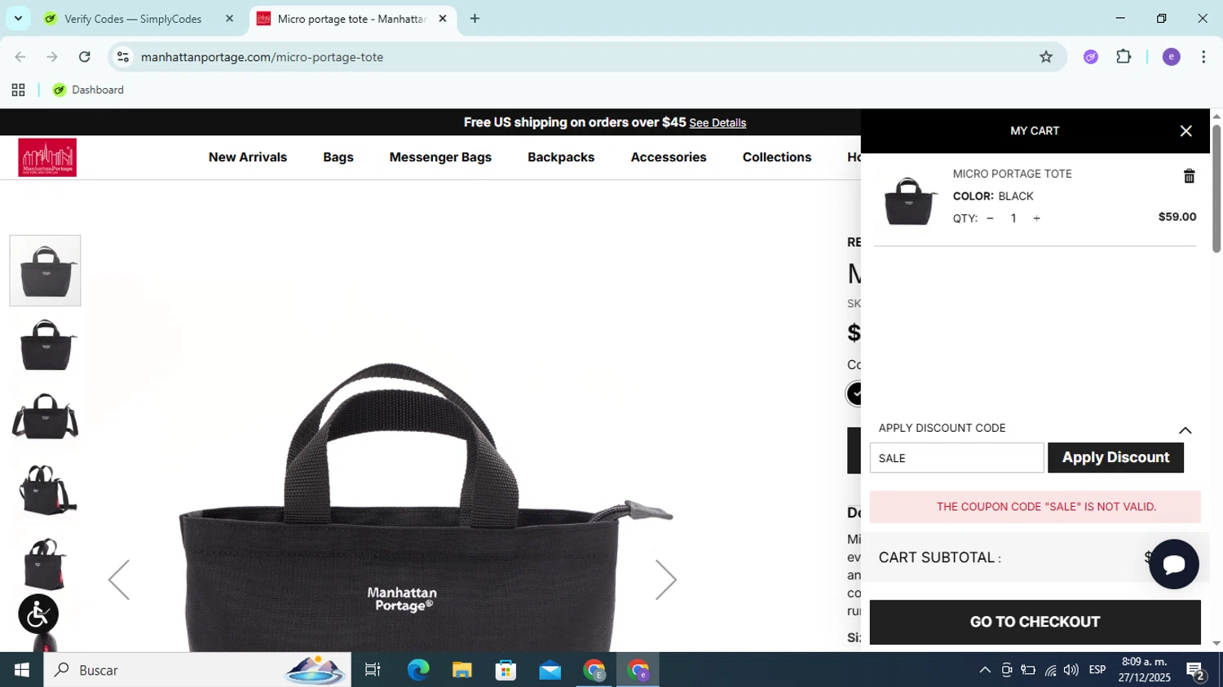This screenshot has width=1223, height=687.
Task: Open See Details shipping link
Action: point(717,123)
